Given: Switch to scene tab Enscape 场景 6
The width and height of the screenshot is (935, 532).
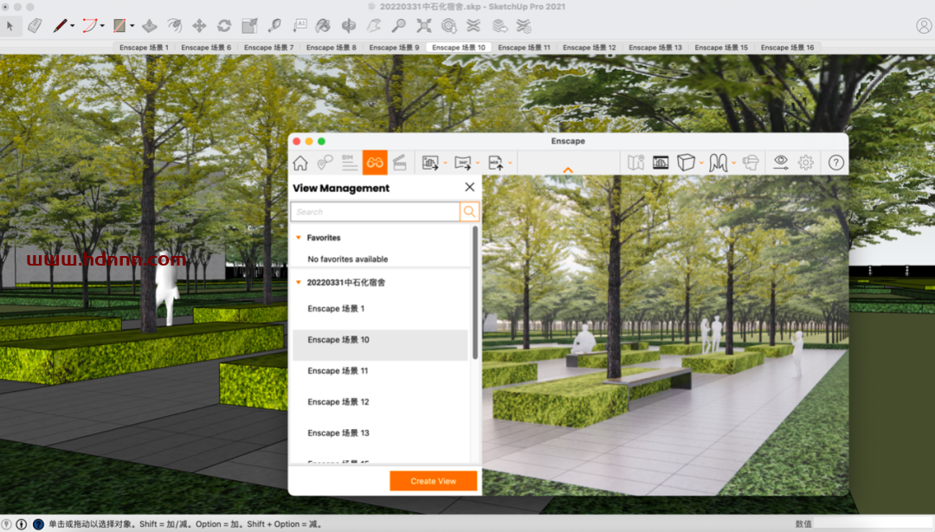Looking at the screenshot, I should (x=206, y=47).
